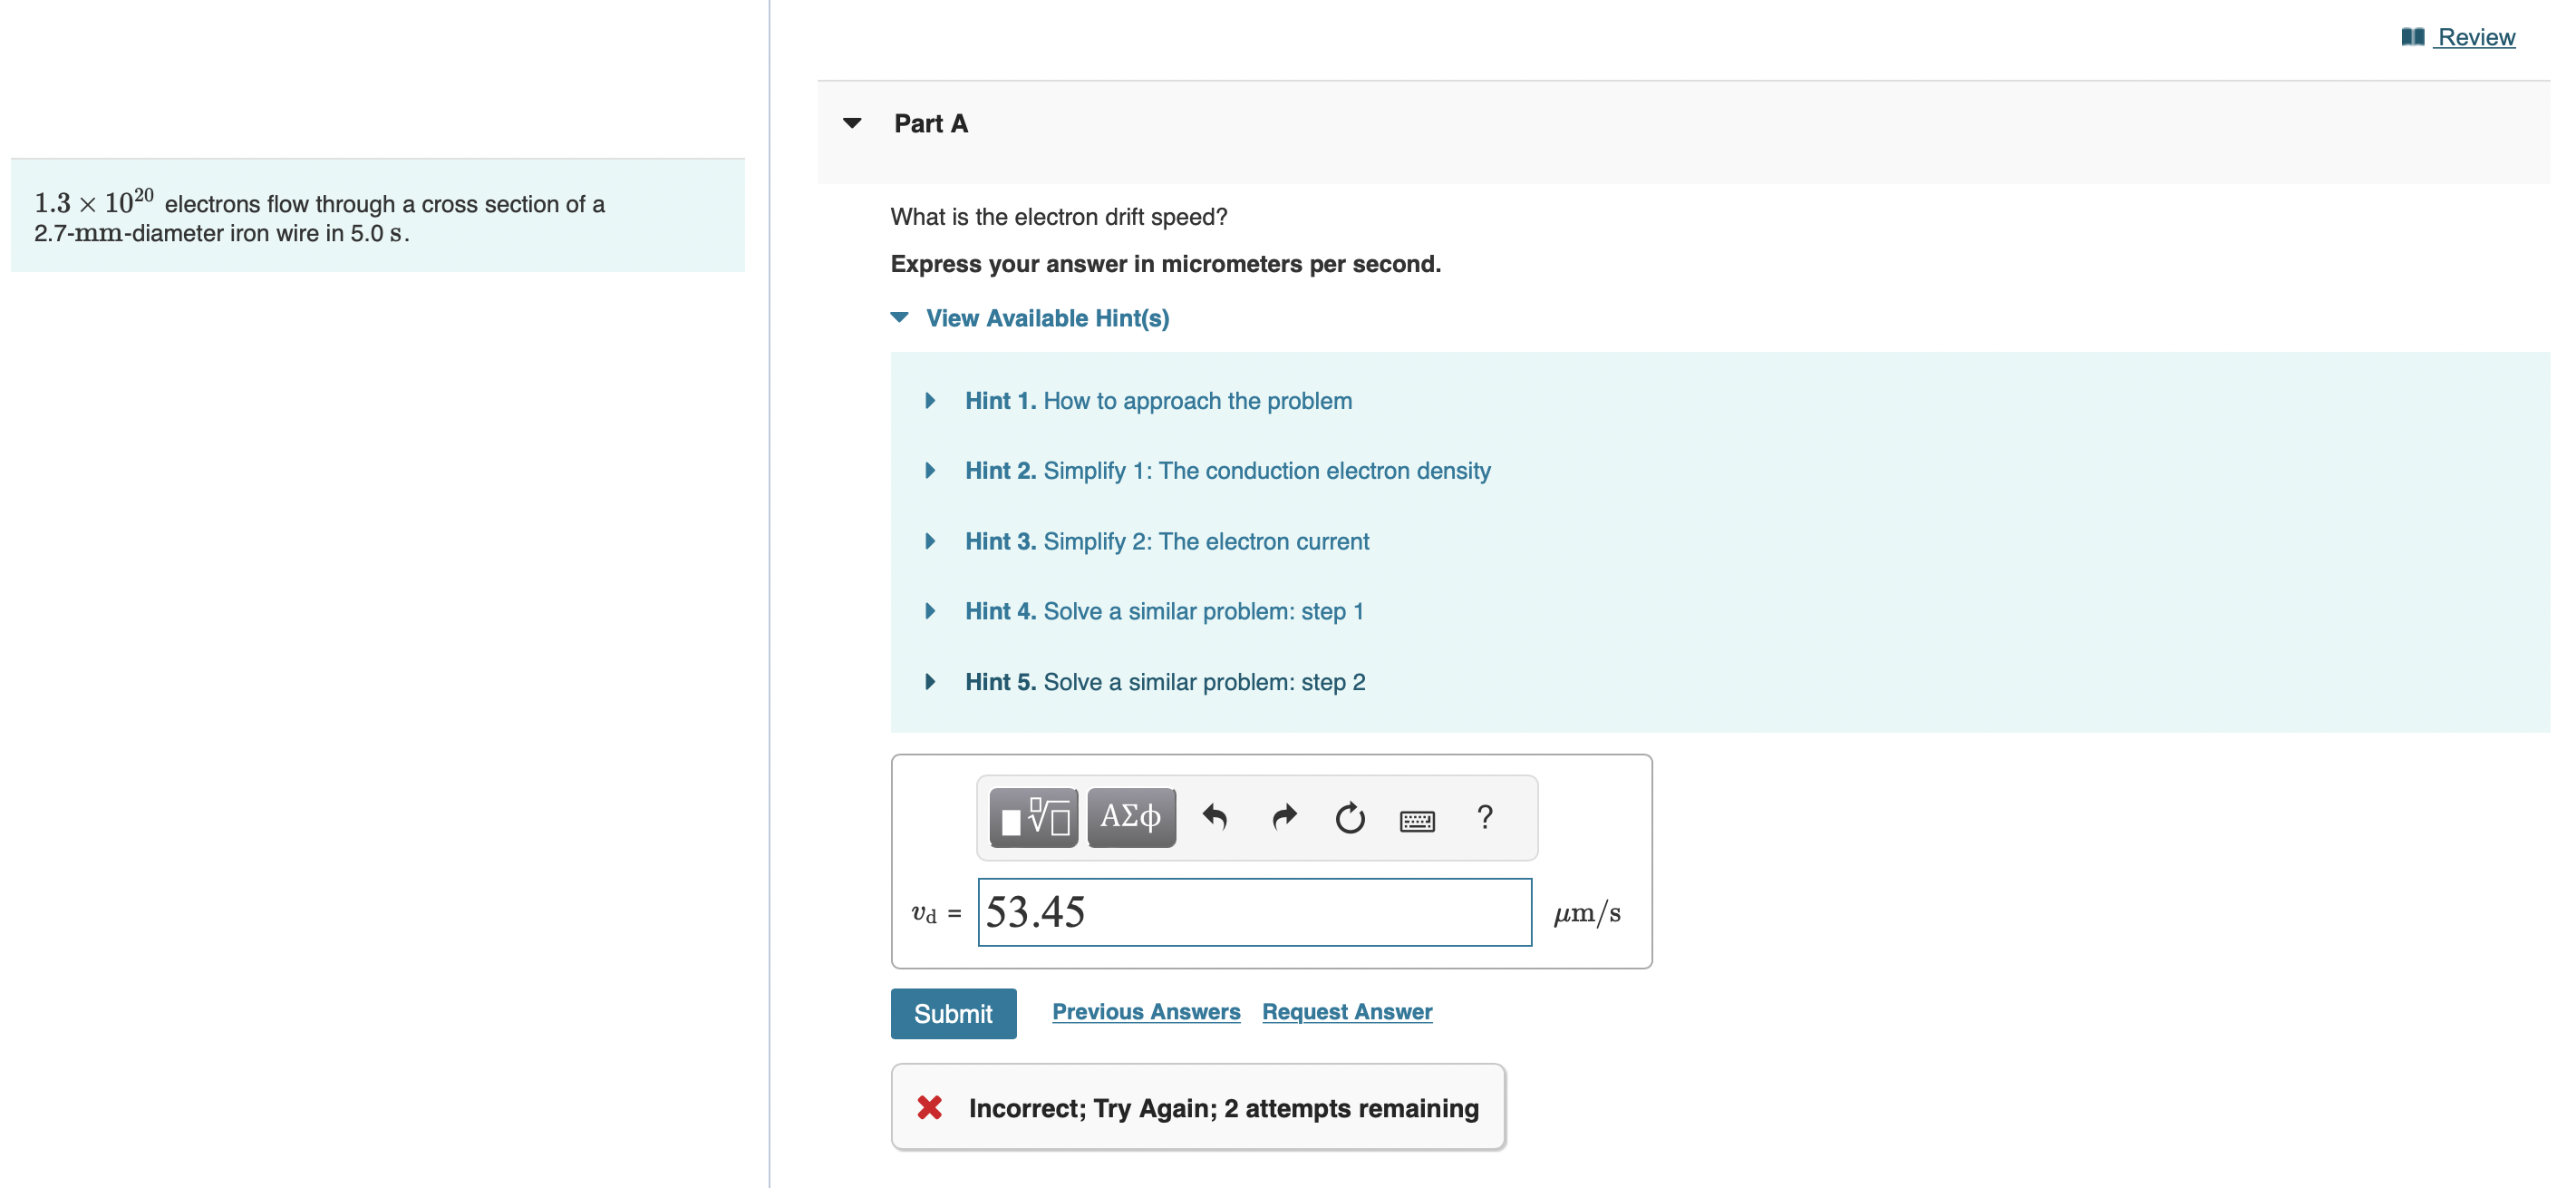Image resolution: width=2576 pixels, height=1188 pixels.
Task: Expand Hint 2 on conduction electron density
Action: coord(1227,471)
